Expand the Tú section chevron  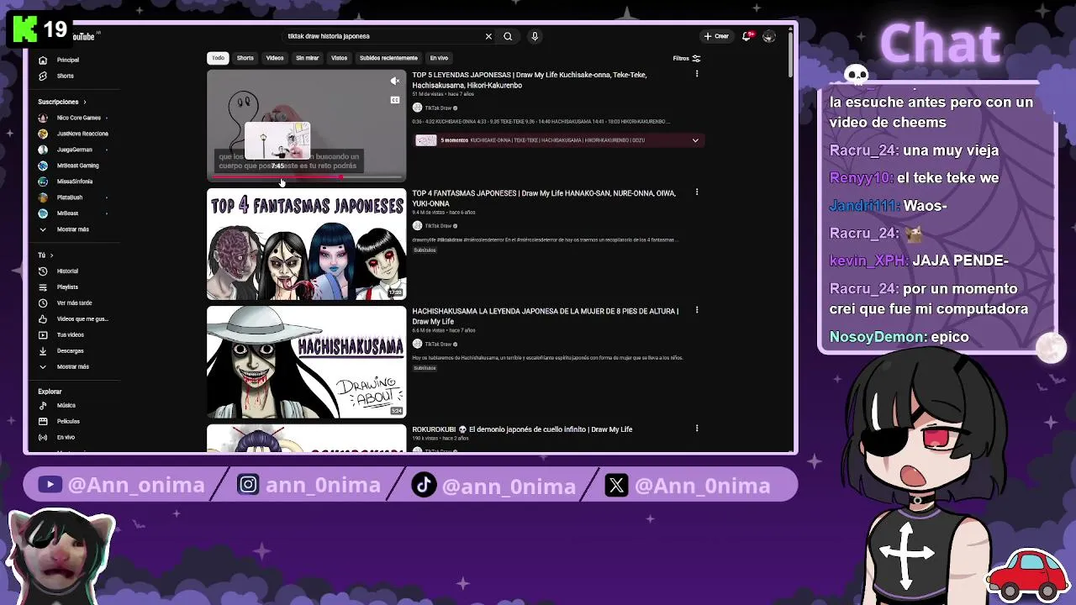pos(51,255)
